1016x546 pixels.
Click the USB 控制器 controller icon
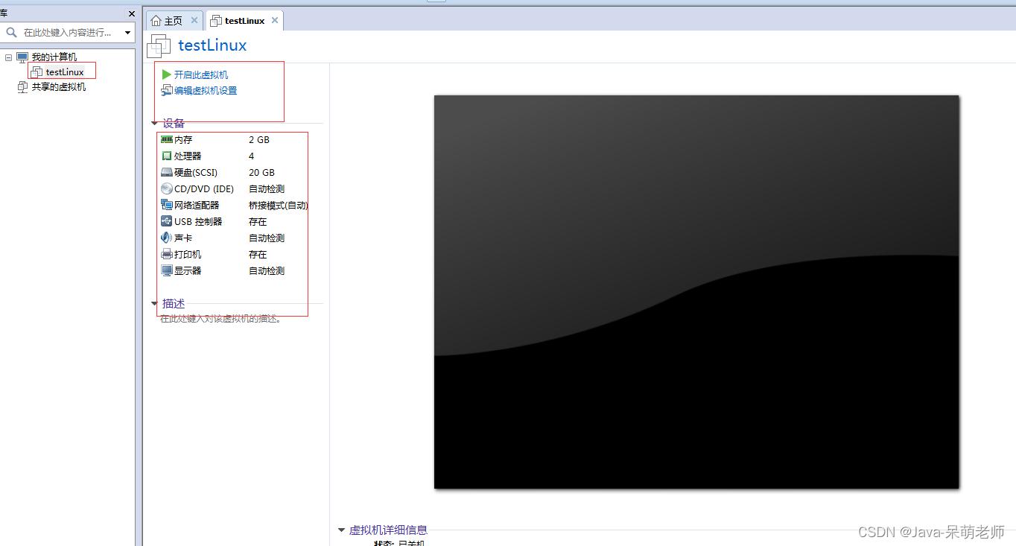click(x=167, y=221)
